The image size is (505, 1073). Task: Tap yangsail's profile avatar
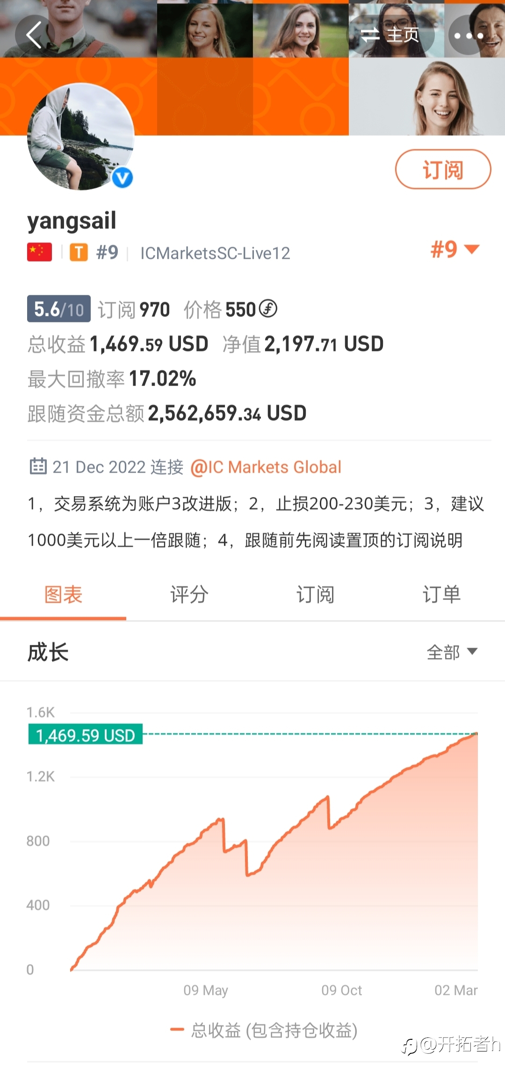pyautogui.click(x=81, y=137)
